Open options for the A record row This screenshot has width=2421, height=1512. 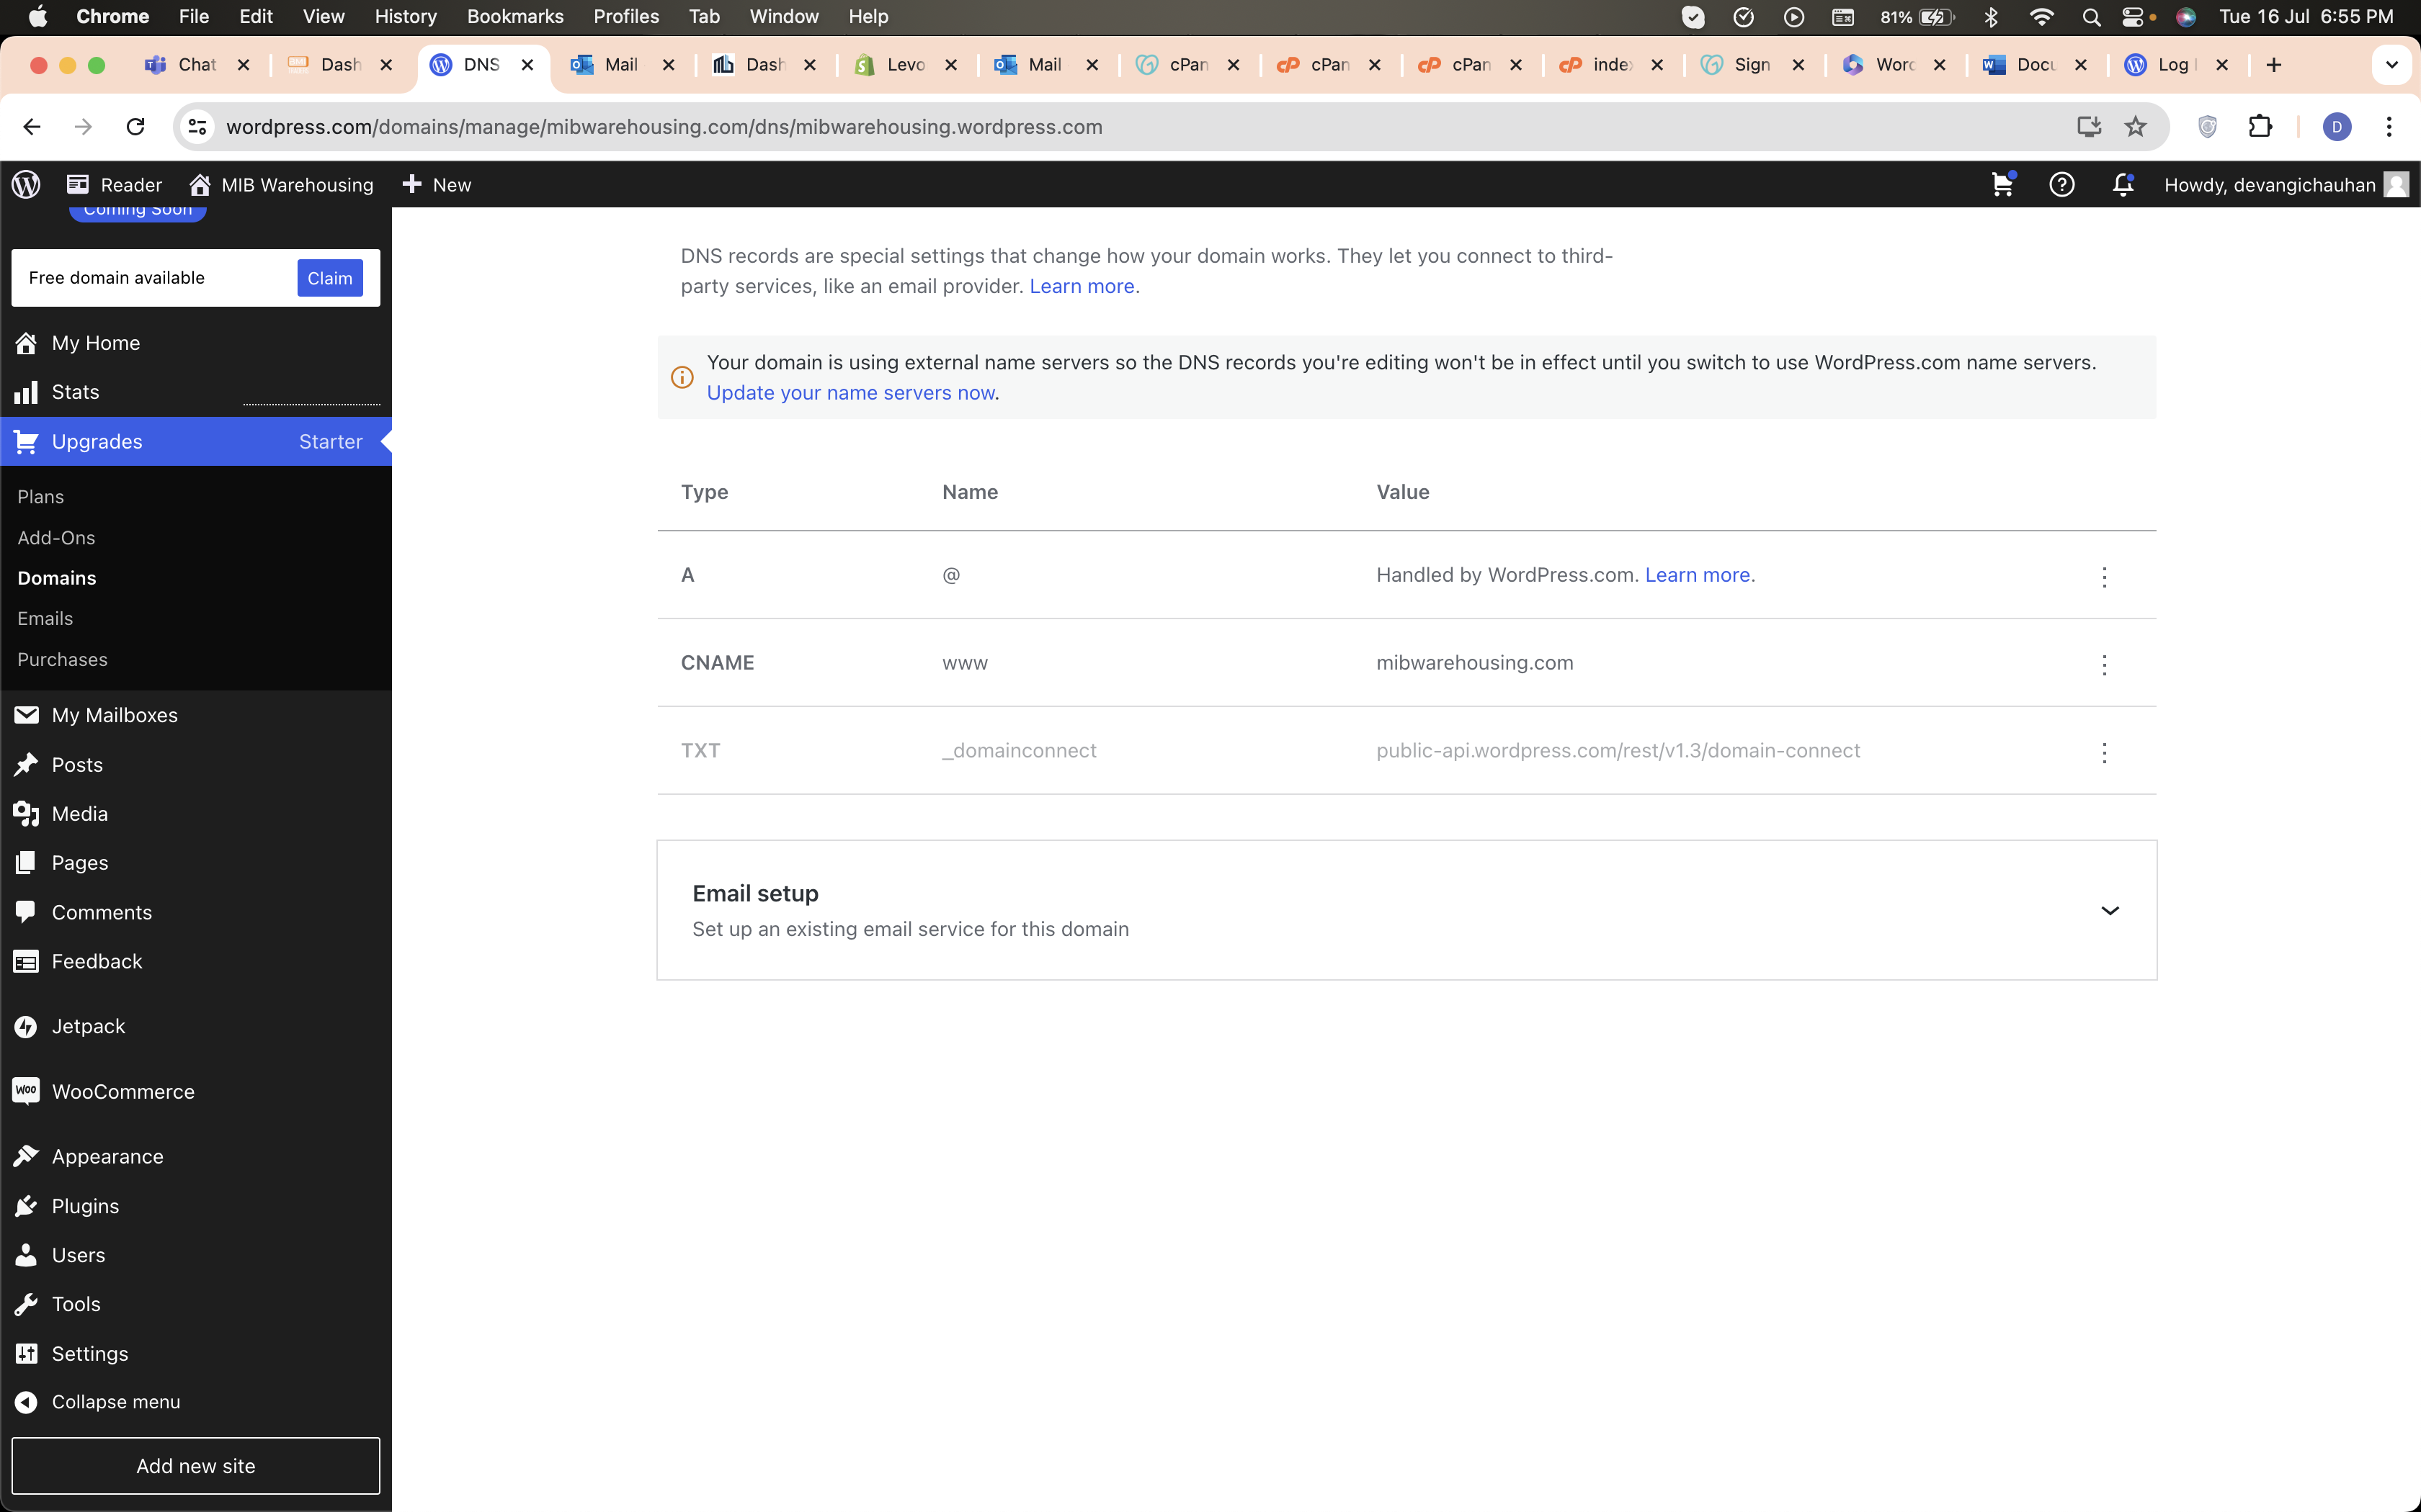point(2104,577)
